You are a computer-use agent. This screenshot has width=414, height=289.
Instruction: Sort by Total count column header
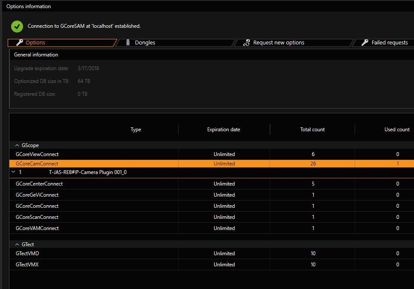click(x=312, y=130)
